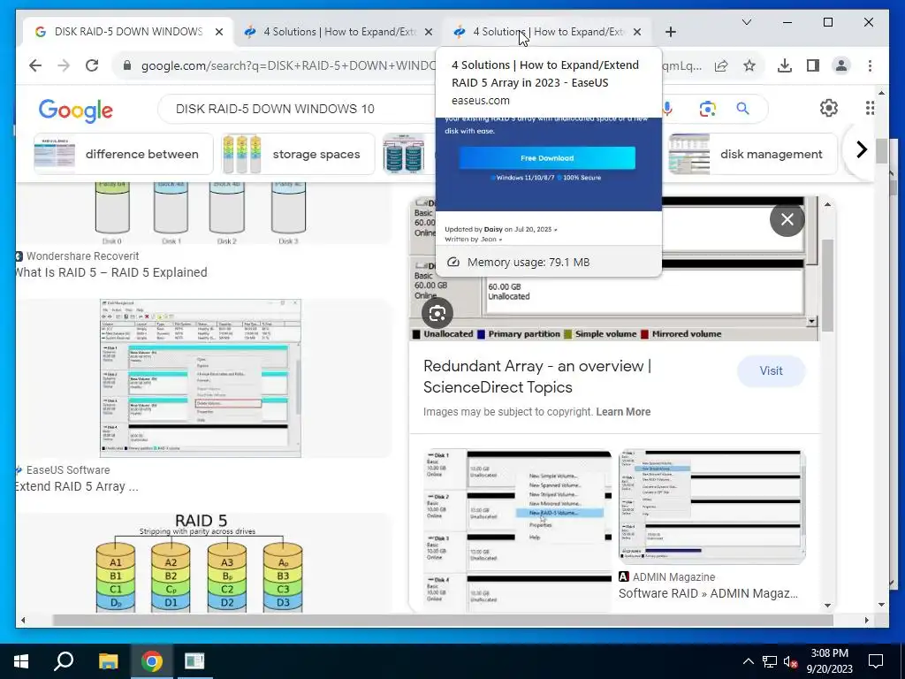
Task: Click the horizontal page scrollbar
Action: point(443,620)
